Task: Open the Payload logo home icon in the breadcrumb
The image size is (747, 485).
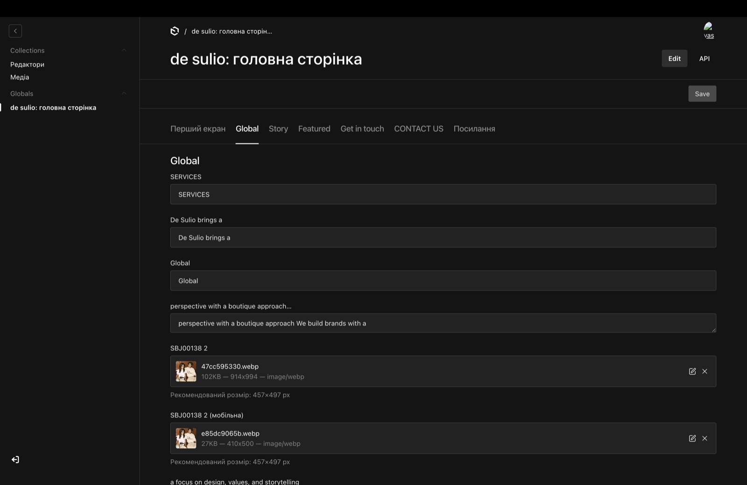Action: 175,31
